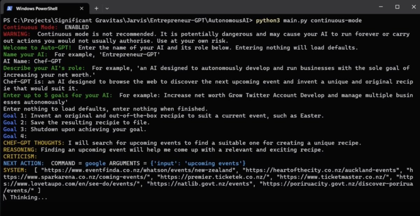420x216 pixels.
Task: Click the blue 'google' command word
Action: point(96,163)
